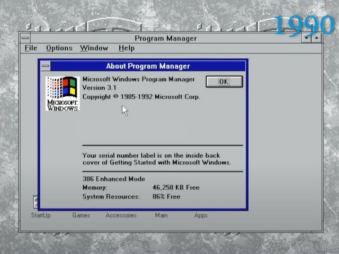Open the File menu
Image resolution: width=339 pixels, height=254 pixels.
pos(31,48)
